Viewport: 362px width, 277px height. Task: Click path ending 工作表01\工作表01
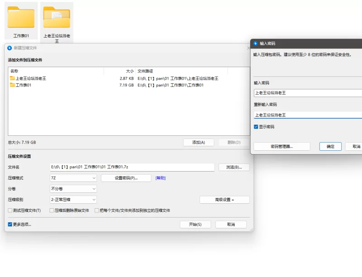tap(171, 85)
